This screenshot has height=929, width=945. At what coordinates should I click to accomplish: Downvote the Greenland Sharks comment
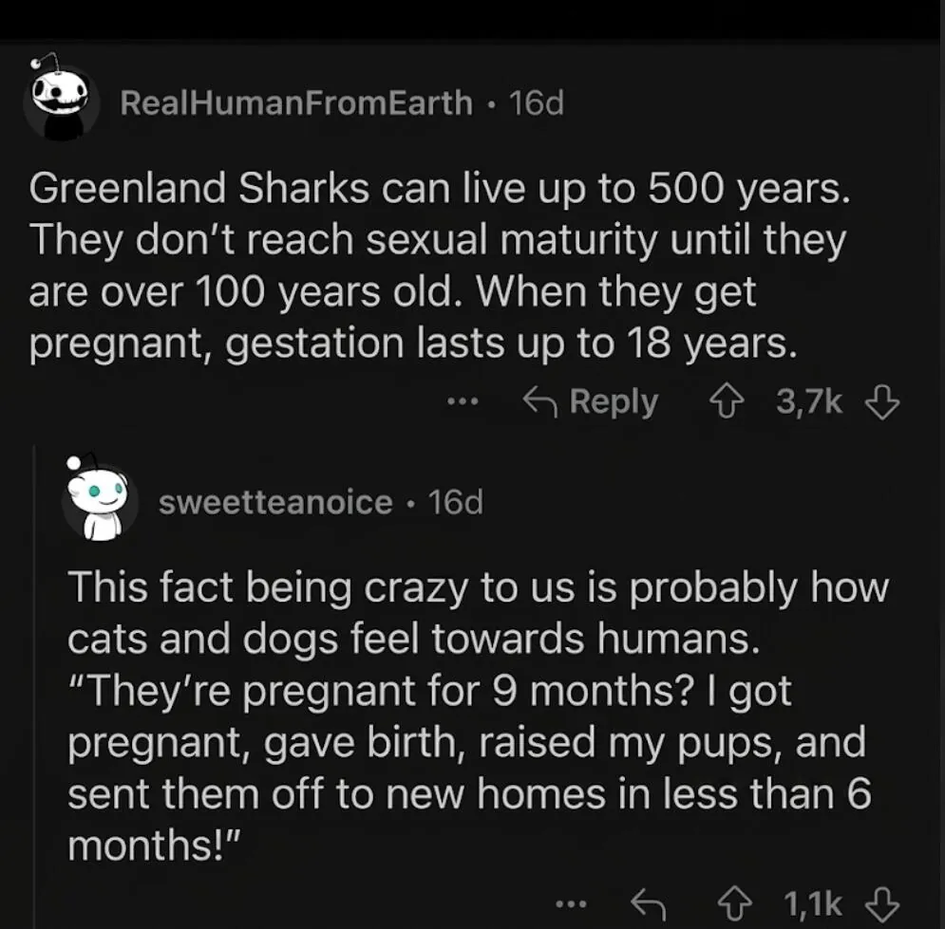click(882, 402)
